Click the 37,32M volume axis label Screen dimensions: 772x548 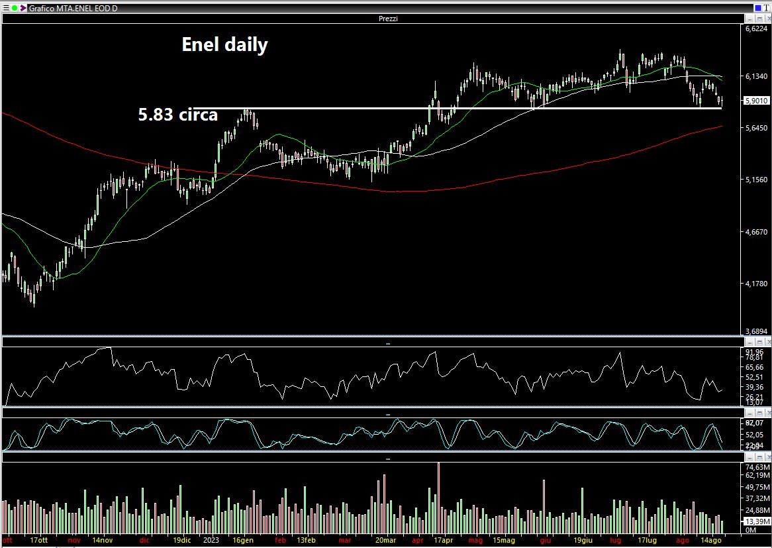(x=757, y=498)
